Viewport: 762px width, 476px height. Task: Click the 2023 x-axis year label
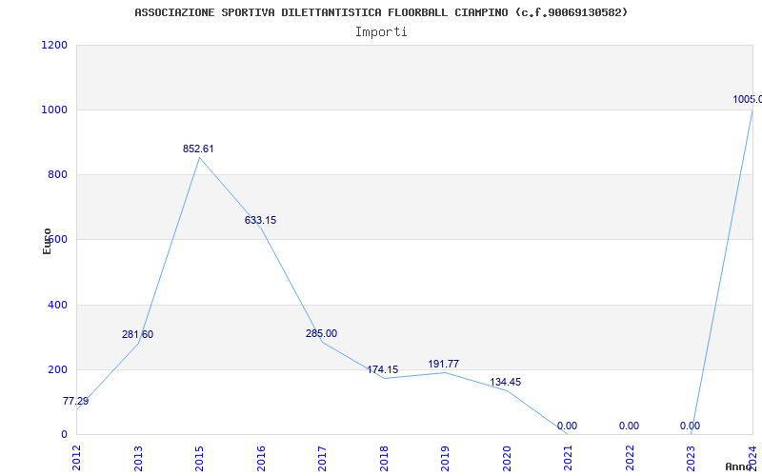[x=692, y=458]
